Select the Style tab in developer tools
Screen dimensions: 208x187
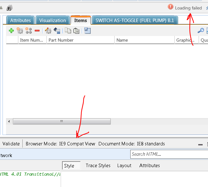pos(71,166)
